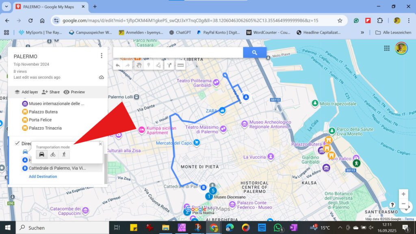Viewport: 416px width, 234px height.
Task: Select the Add marker tool
Action: [x=149, y=65]
